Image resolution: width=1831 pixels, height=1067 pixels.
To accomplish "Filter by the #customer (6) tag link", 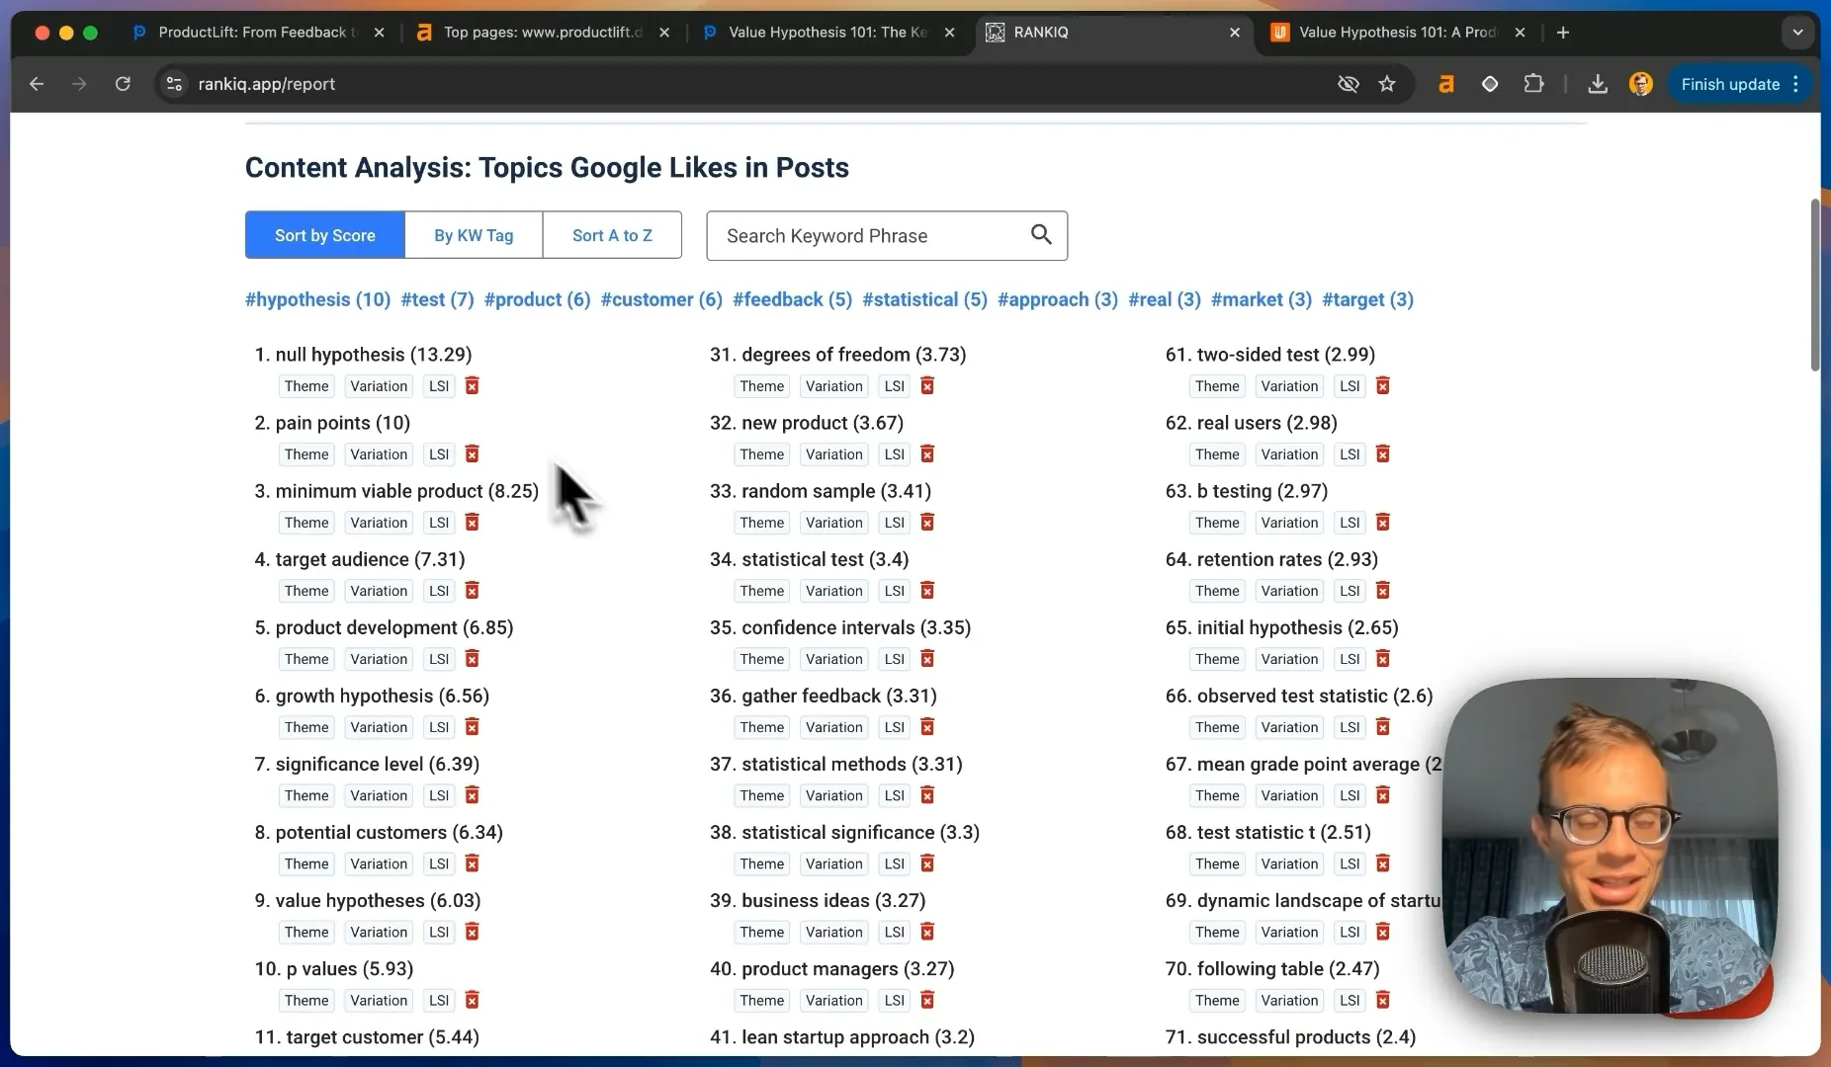I will 661,299.
